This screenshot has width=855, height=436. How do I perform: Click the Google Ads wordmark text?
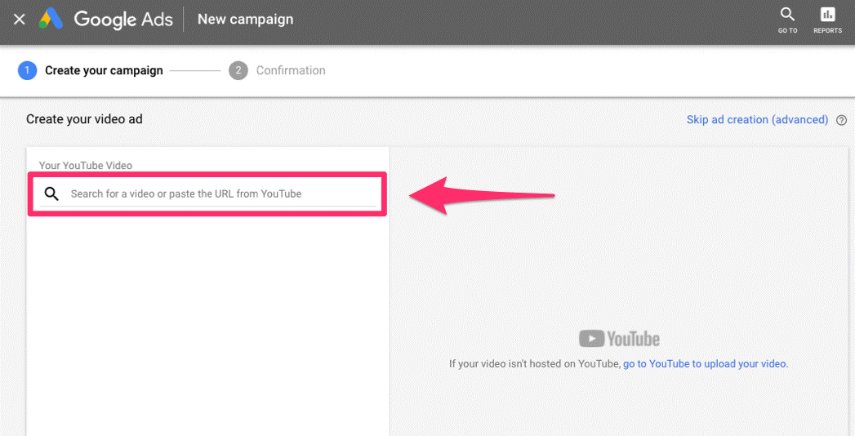tap(123, 19)
